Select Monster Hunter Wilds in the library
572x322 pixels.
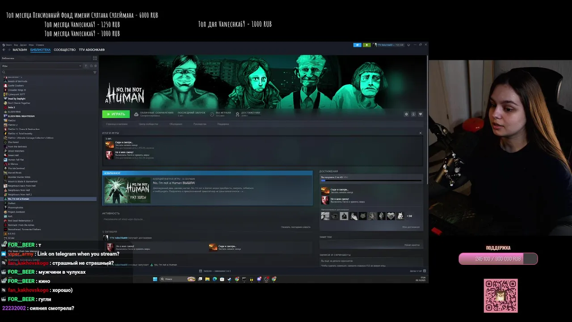19,177
